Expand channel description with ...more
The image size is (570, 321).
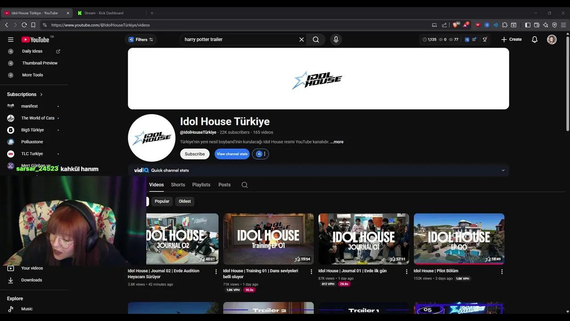point(337,142)
